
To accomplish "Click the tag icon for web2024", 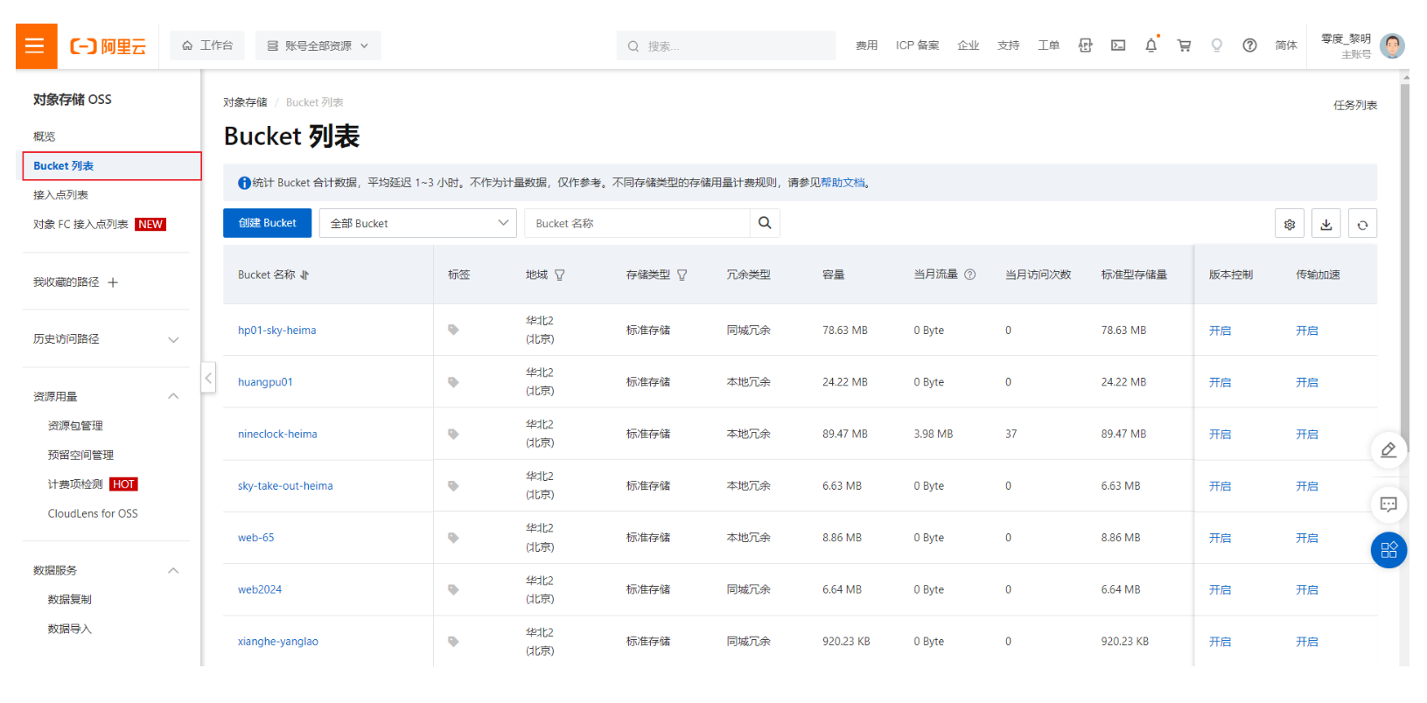I will point(453,589).
